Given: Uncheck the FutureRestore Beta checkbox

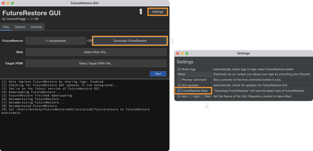Looking at the screenshot, I should 179,91.
